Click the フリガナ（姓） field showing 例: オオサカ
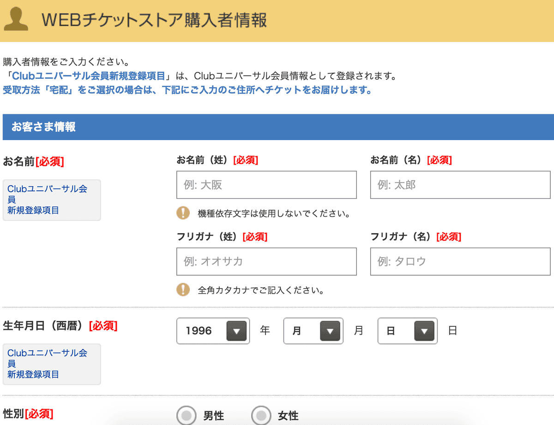This screenshot has height=425, width=554. coord(266,261)
